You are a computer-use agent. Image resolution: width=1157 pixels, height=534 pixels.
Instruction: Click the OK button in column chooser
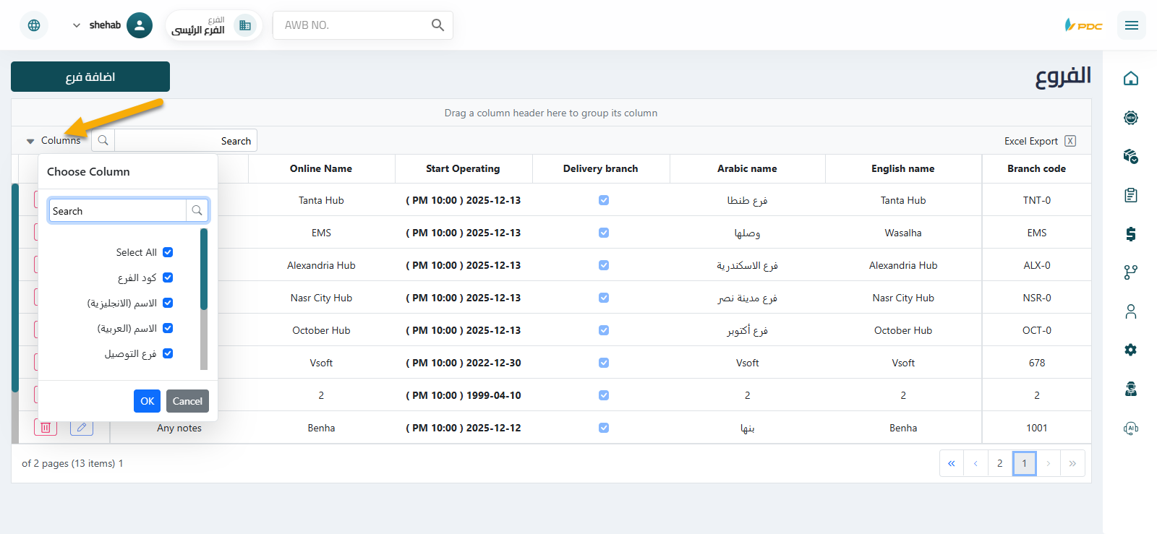(147, 401)
